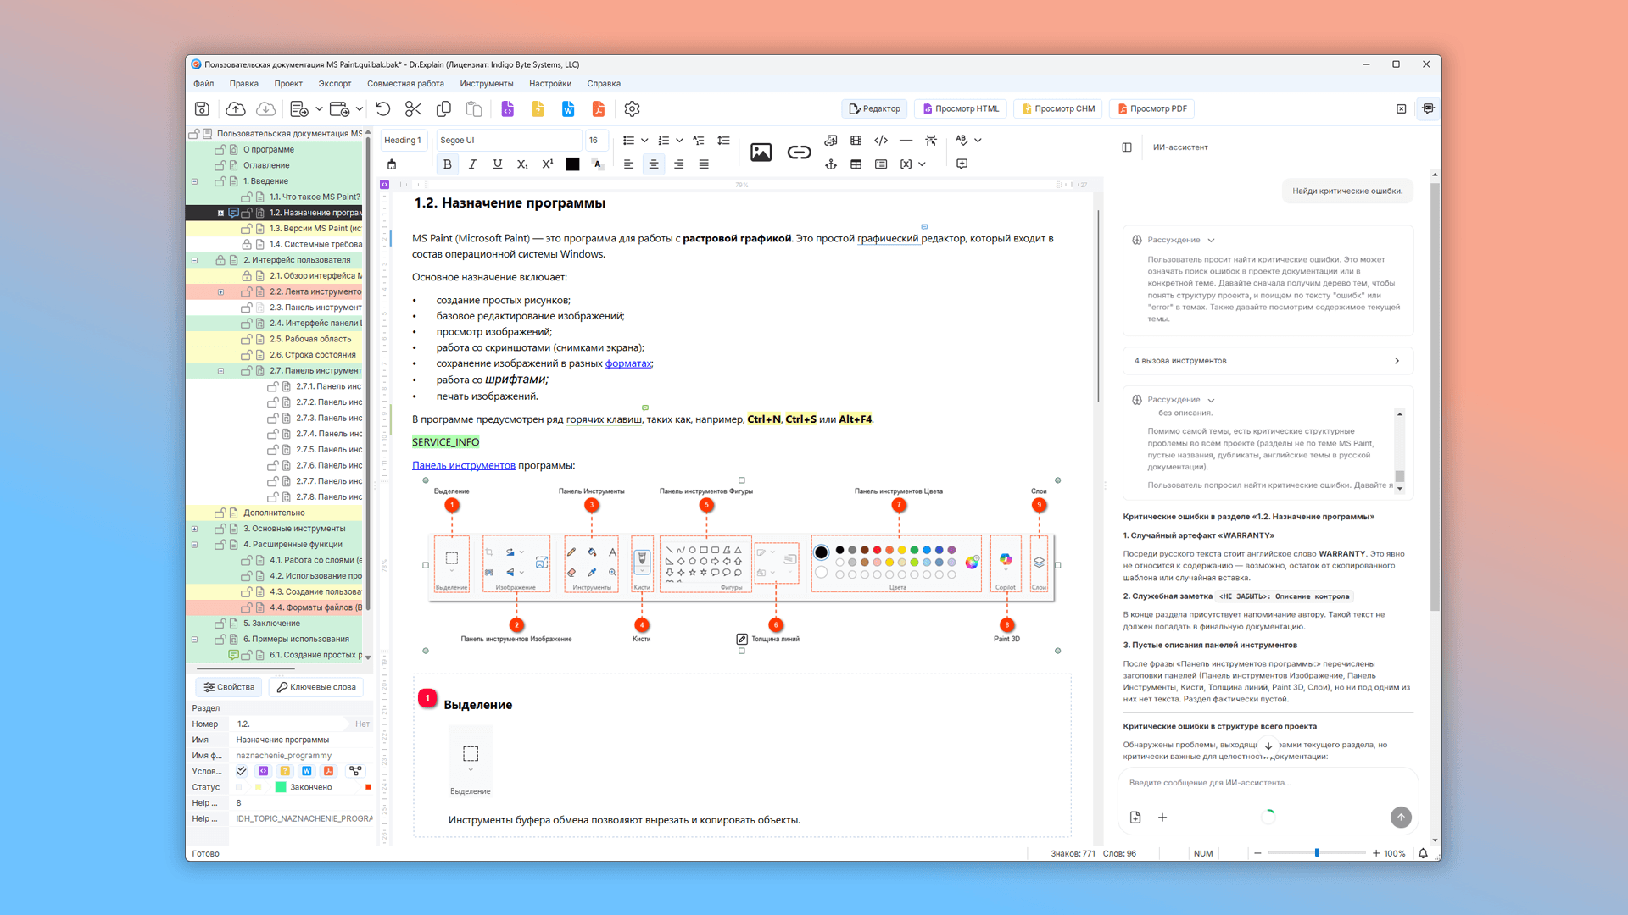Follow the форматах hyperlink in the text
1628x915 pixels.
tap(628, 363)
